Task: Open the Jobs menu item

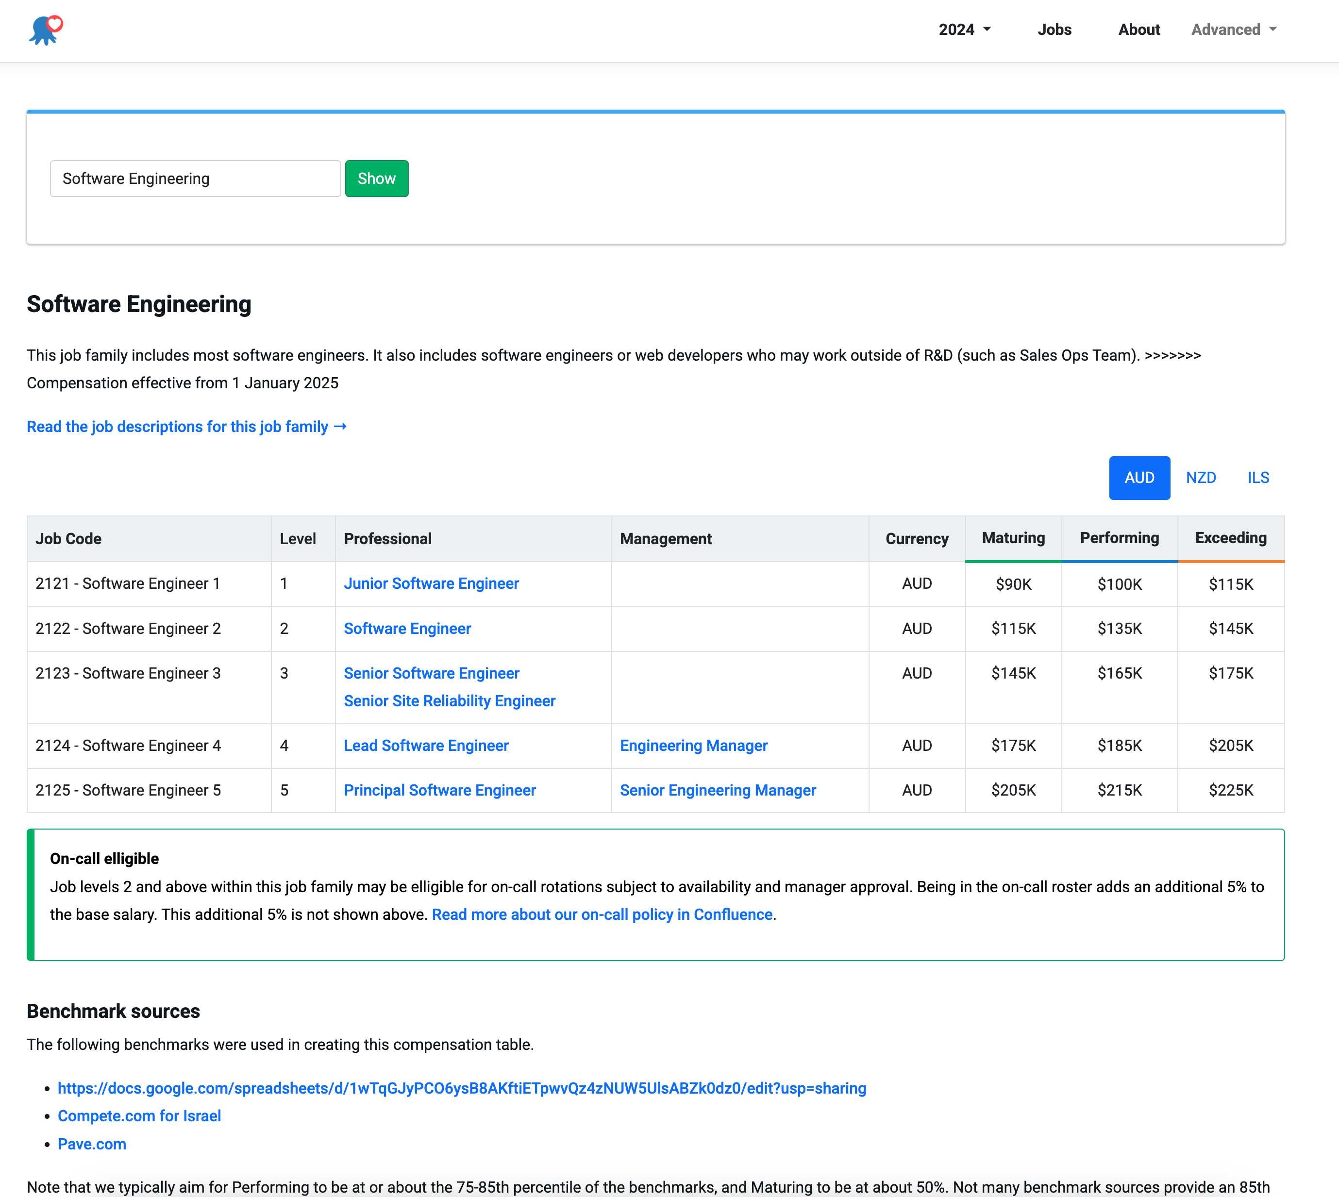Action: pyautogui.click(x=1054, y=30)
